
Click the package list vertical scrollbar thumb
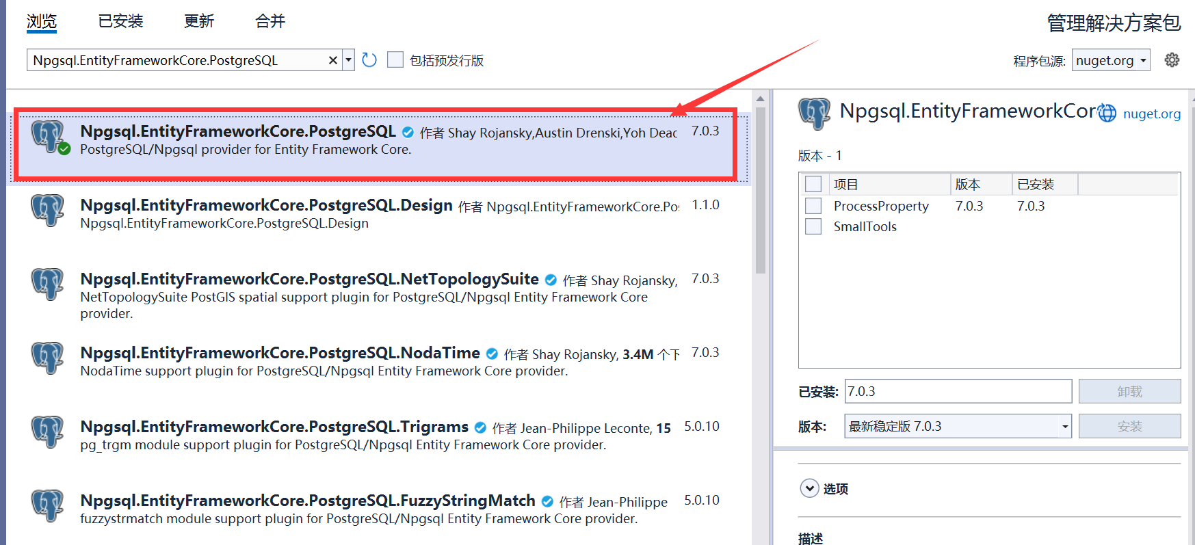[x=760, y=189]
